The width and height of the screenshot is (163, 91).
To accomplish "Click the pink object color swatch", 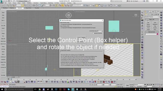I will 157,34.
